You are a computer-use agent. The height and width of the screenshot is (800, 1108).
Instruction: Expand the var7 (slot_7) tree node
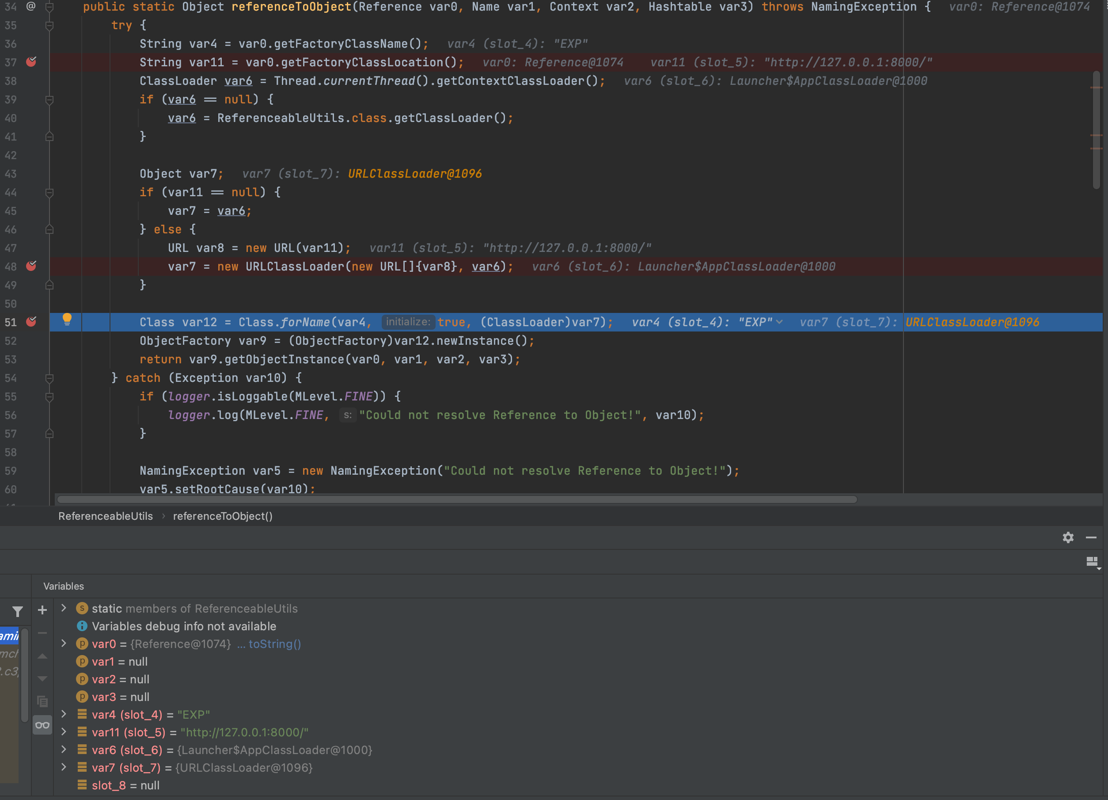click(64, 767)
